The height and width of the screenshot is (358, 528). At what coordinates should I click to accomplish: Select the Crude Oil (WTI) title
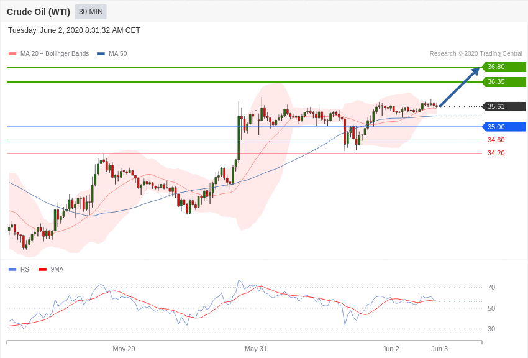[x=39, y=12]
